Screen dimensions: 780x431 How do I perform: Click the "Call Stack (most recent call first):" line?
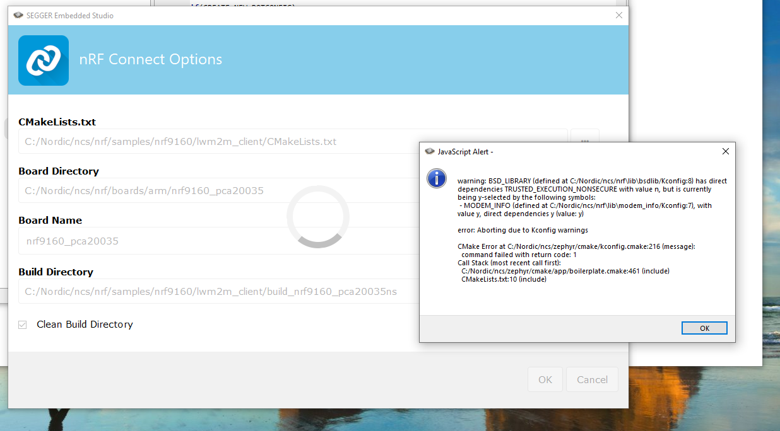509,263
